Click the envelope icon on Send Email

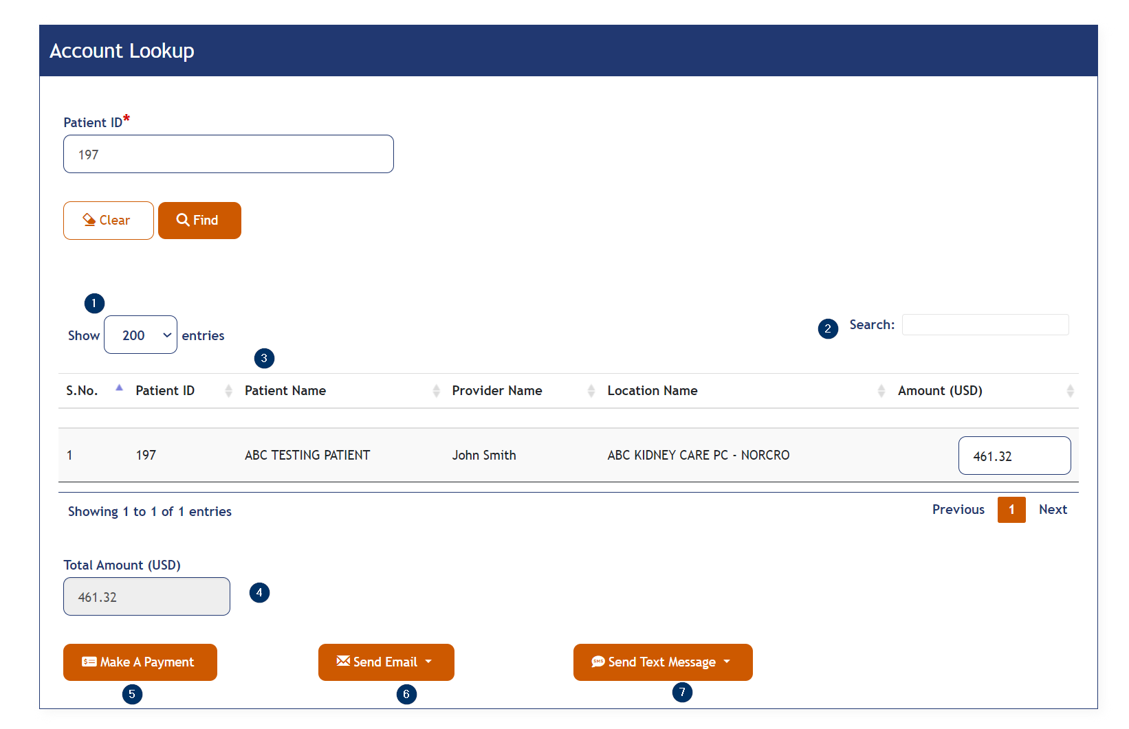[344, 662]
